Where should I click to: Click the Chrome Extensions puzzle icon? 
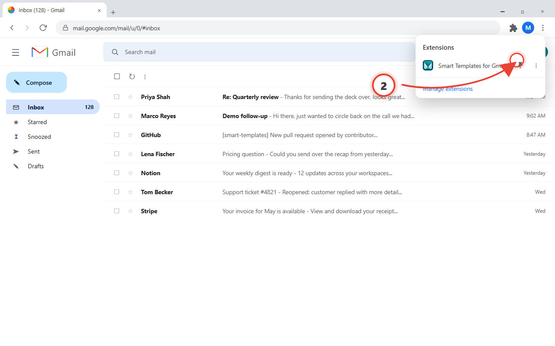[513, 28]
